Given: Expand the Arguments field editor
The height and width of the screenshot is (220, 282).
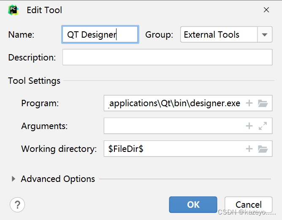Looking at the screenshot, I should [x=263, y=126].
